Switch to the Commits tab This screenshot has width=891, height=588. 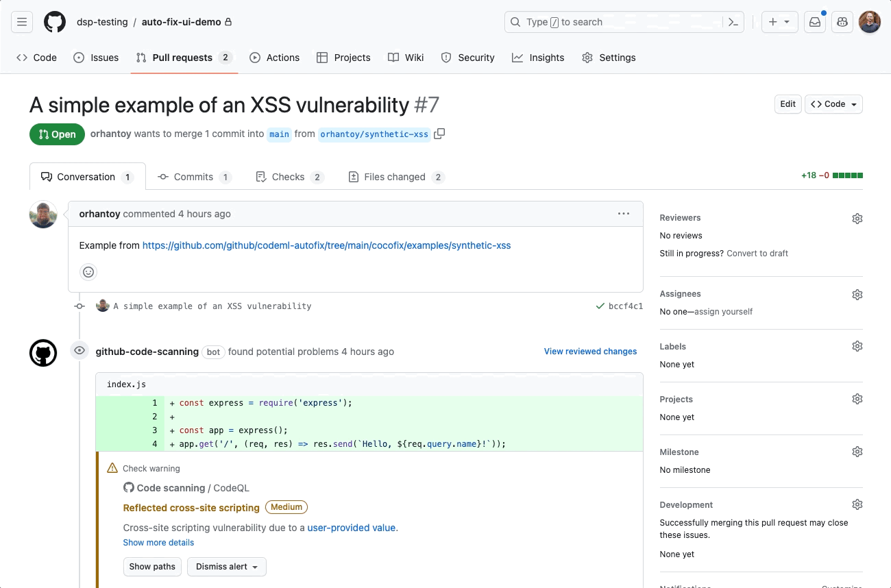[194, 177]
